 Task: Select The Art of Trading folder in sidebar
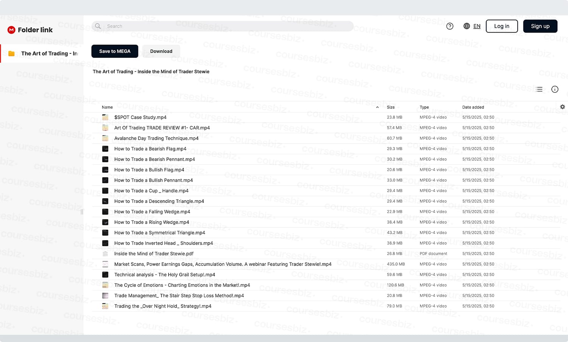click(x=42, y=53)
